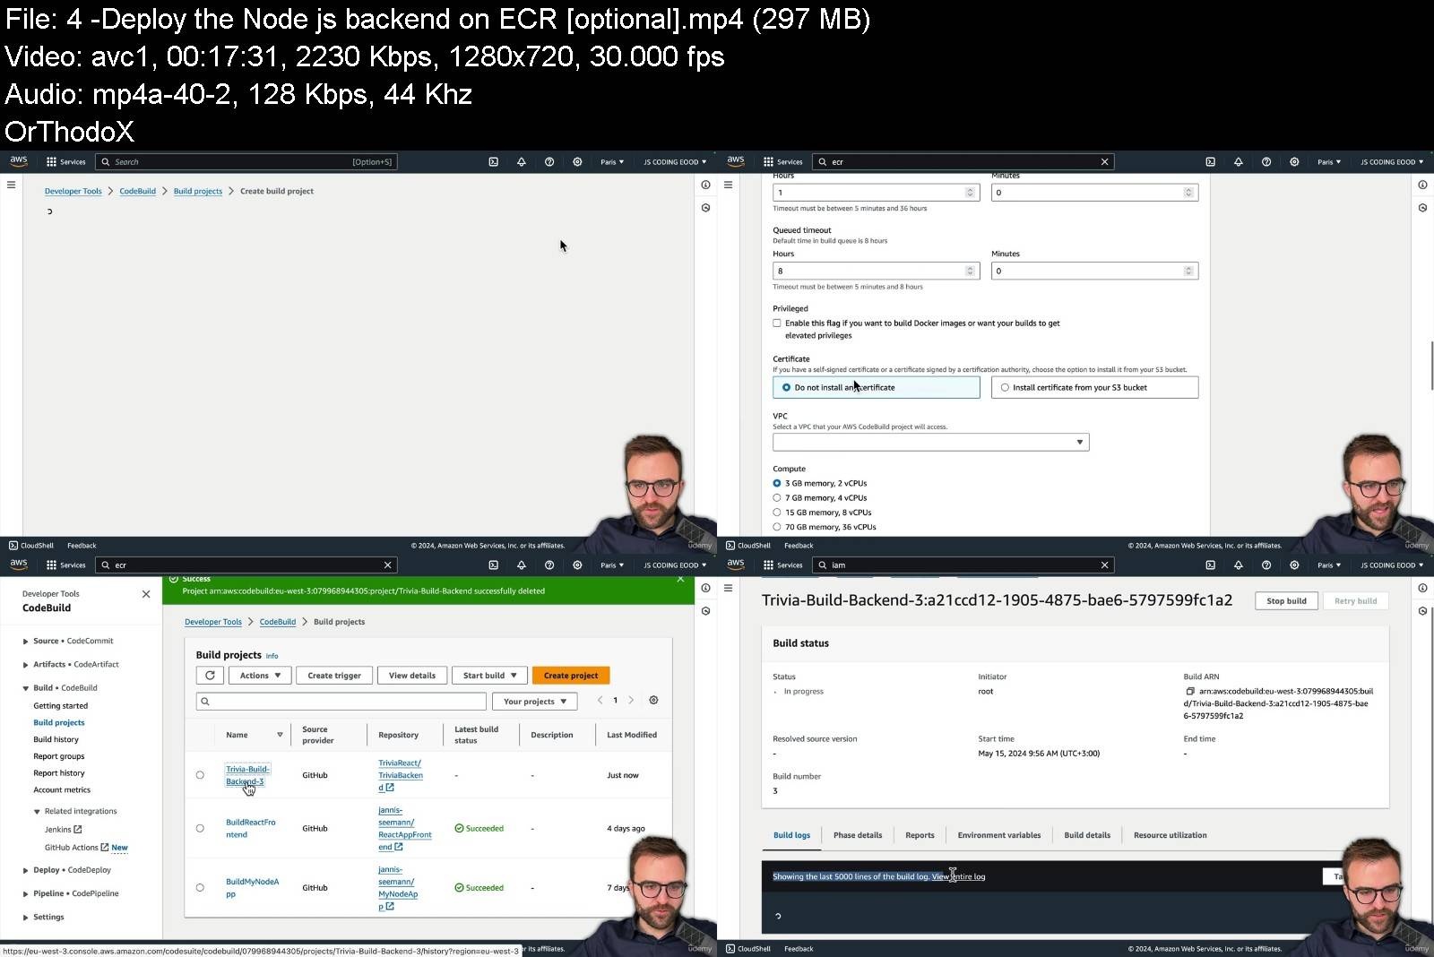Switch to Reports tab

pos(920,835)
